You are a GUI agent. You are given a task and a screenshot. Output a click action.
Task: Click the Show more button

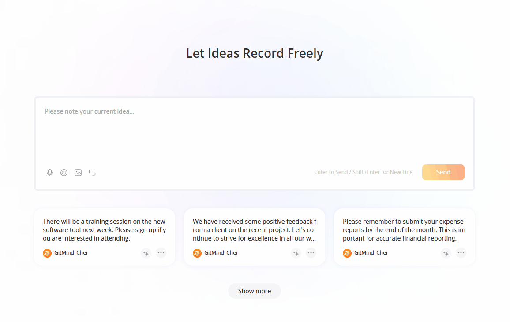[254, 291]
